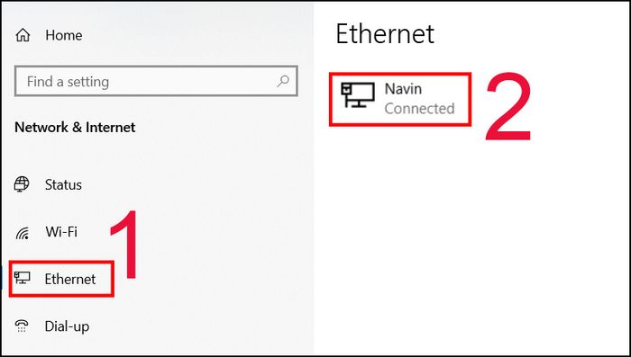Click the Connected status text
The image size is (631, 357).
tap(419, 109)
